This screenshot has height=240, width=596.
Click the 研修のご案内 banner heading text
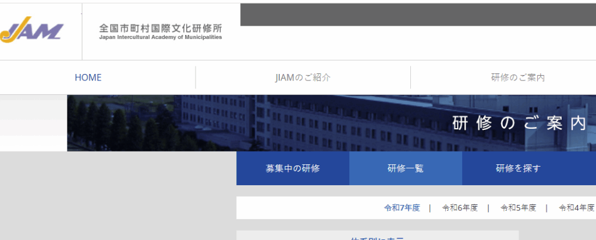(x=519, y=123)
